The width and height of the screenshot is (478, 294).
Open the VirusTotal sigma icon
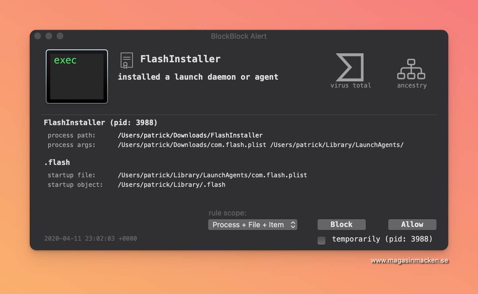pyautogui.click(x=350, y=67)
